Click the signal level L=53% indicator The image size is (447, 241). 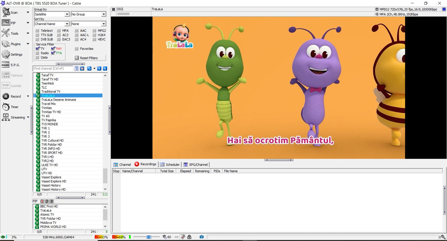(x=102, y=237)
